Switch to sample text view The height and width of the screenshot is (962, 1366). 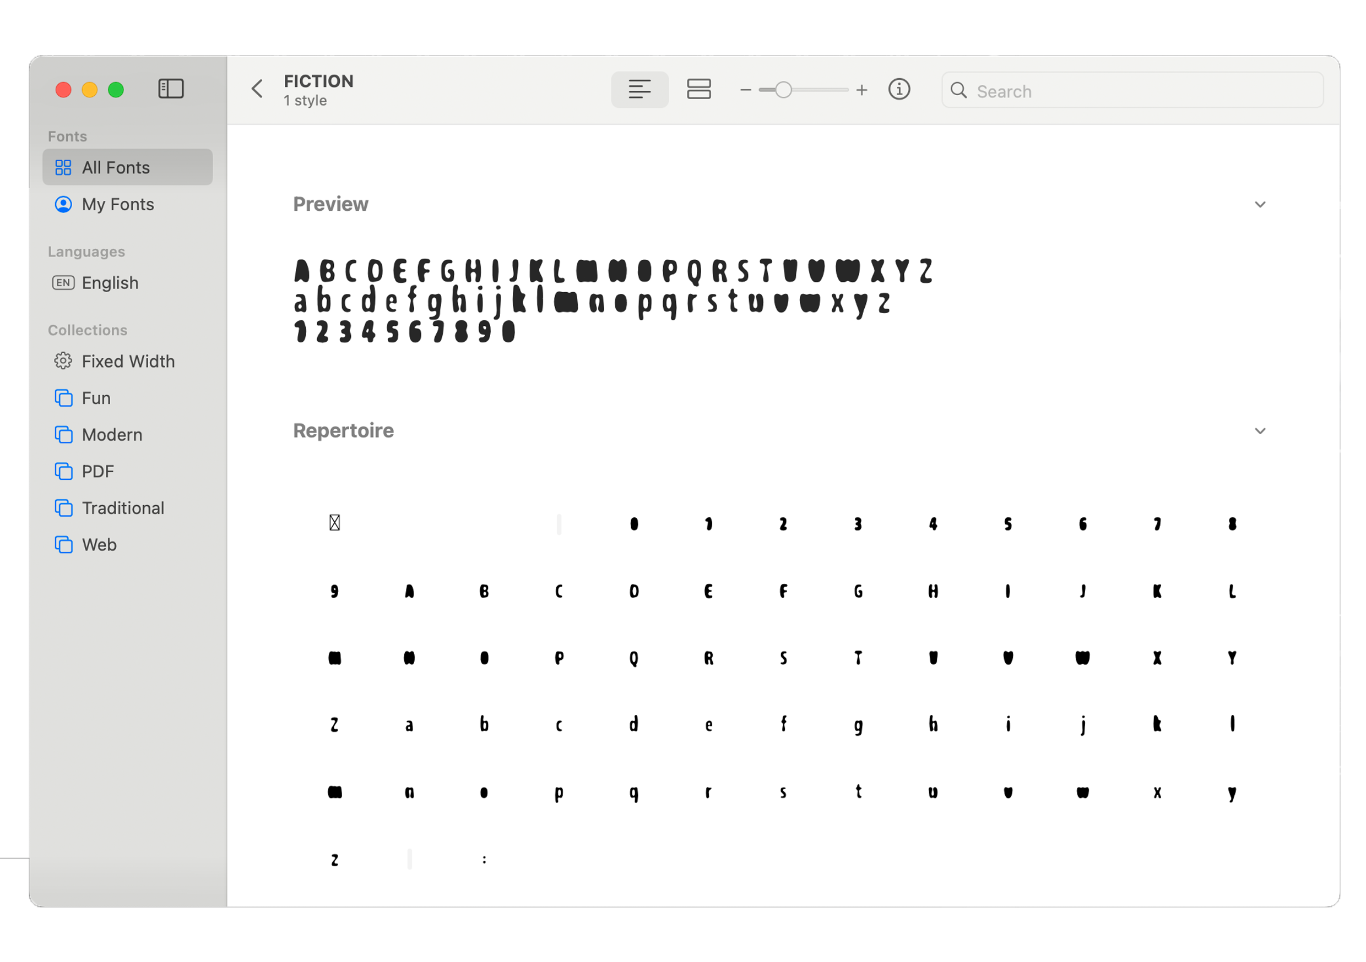639,90
